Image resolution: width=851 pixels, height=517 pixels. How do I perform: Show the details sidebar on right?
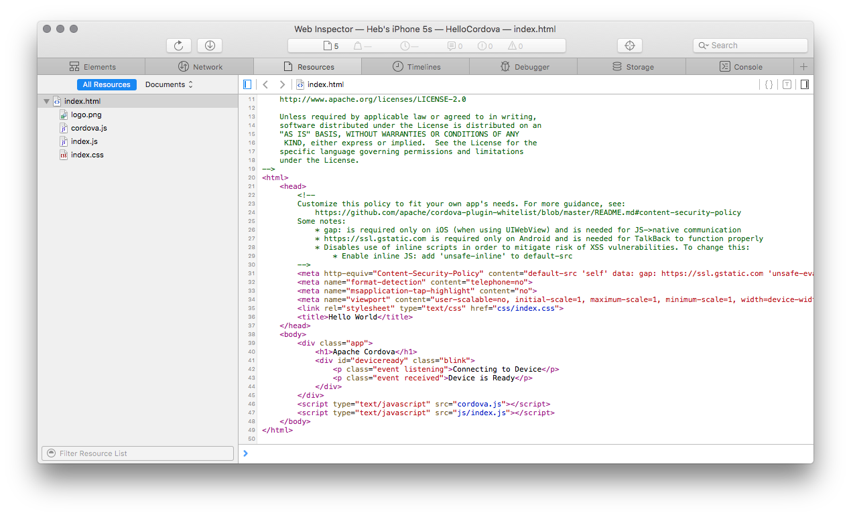tap(804, 84)
